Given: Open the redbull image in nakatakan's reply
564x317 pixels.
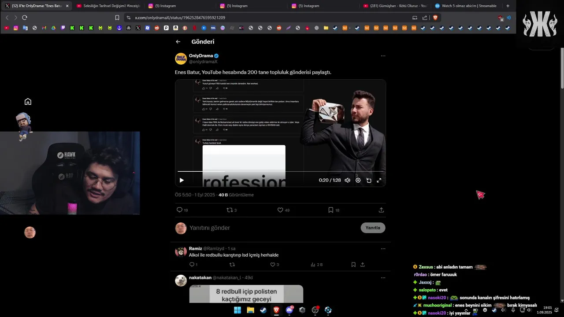Looking at the screenshot, I should point(246,294).
